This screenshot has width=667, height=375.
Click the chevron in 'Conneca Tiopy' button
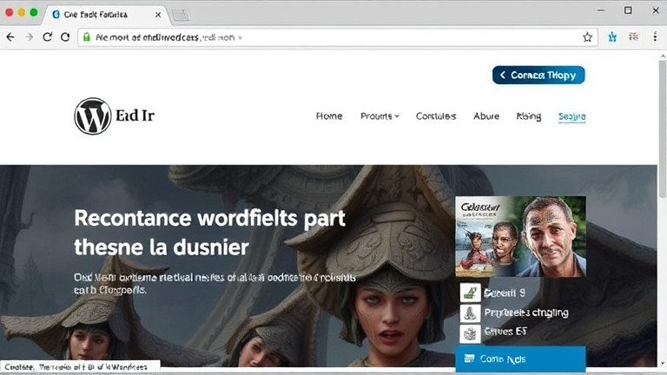502,75
